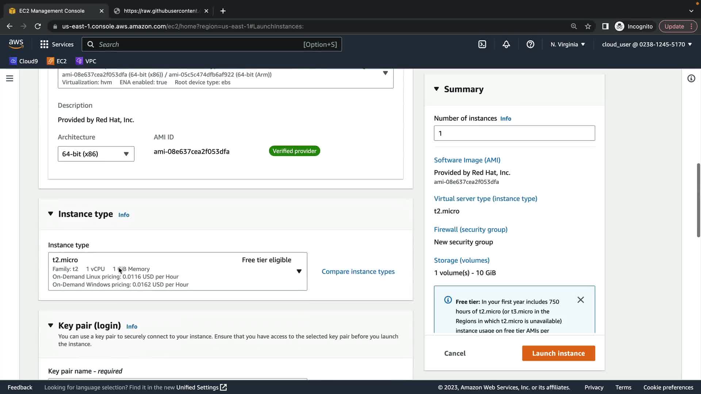Screen dimensions: 701x394
Task: Open the notifications bell
Action: (506, 45)
